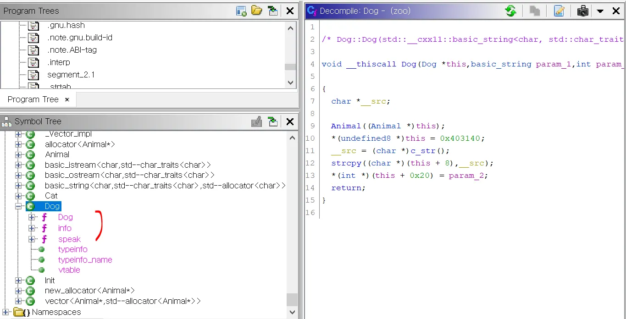Click Symbol Tree navigation arrow icon
This screenshot has height=319, width=626.
273,121
